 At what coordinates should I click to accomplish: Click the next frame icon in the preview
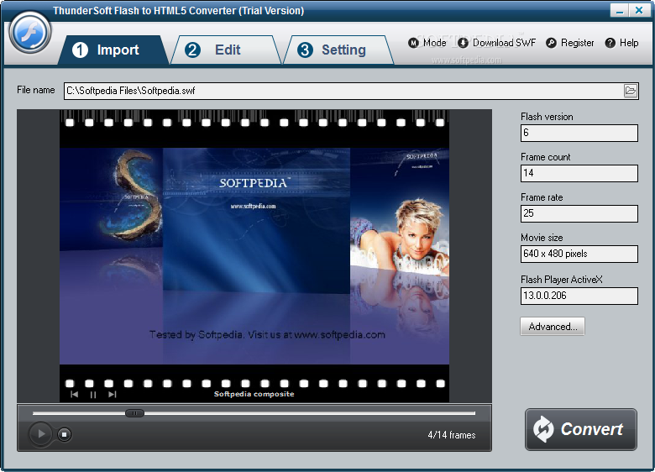pyautogui.click(x=112, y=394)
